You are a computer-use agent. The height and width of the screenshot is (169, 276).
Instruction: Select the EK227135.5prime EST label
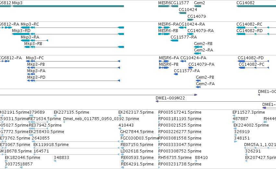[x=71, y=112]
